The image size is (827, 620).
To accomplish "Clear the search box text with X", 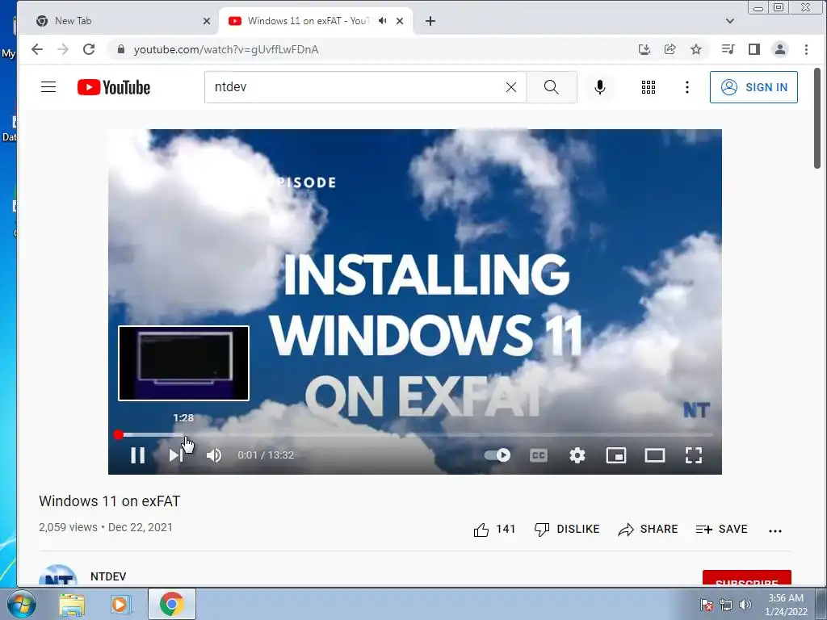I will point(511,87).
